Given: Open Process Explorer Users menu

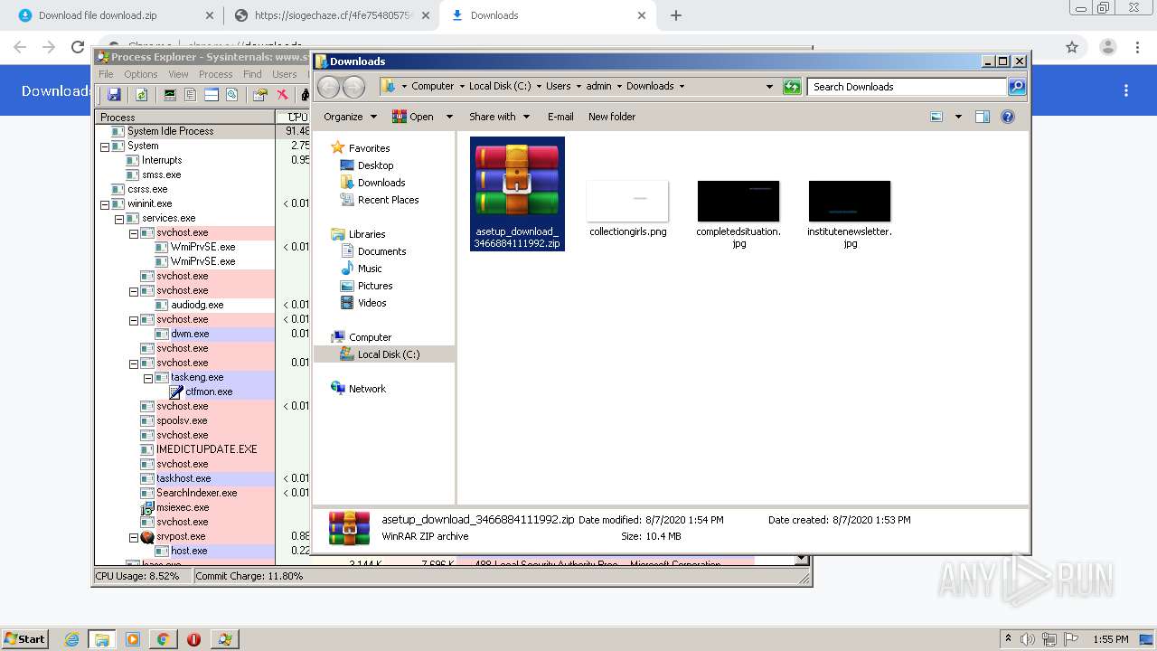Looking at the screenshot, I should pos(285,74).
